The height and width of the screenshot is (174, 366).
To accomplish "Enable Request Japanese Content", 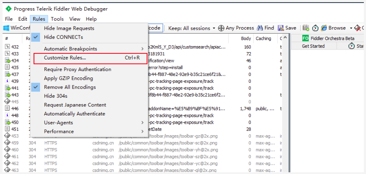I will [x=89, y=105].
